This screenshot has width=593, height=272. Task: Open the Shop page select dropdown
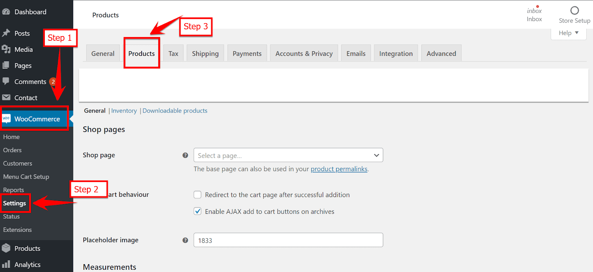(x=288, y=155)
